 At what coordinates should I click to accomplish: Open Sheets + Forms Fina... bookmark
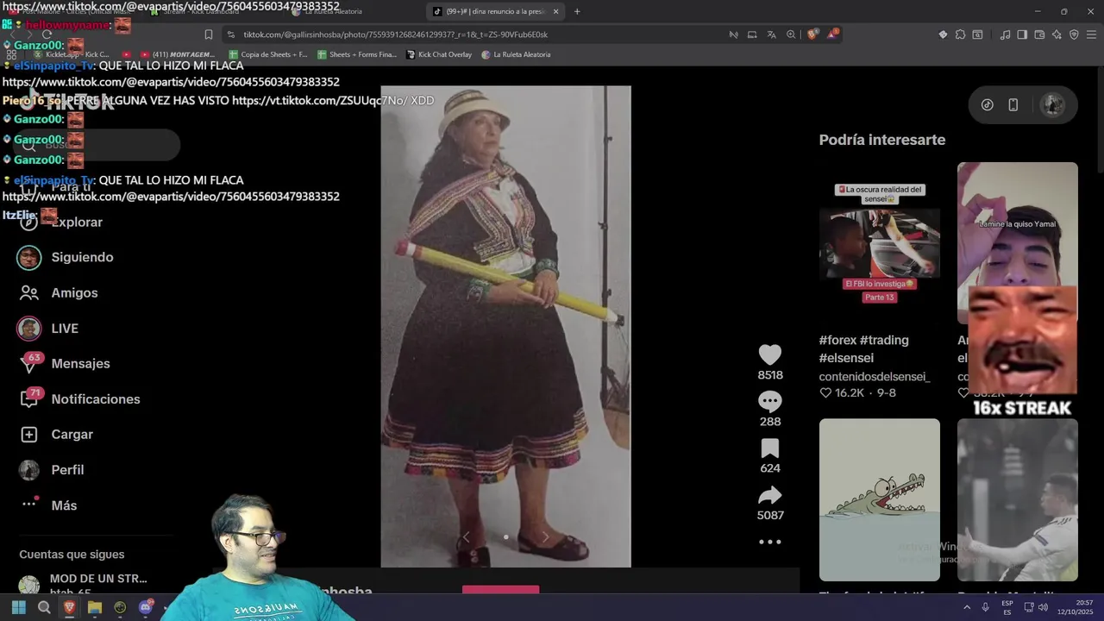pyautogui.click(x=356, y=54)
